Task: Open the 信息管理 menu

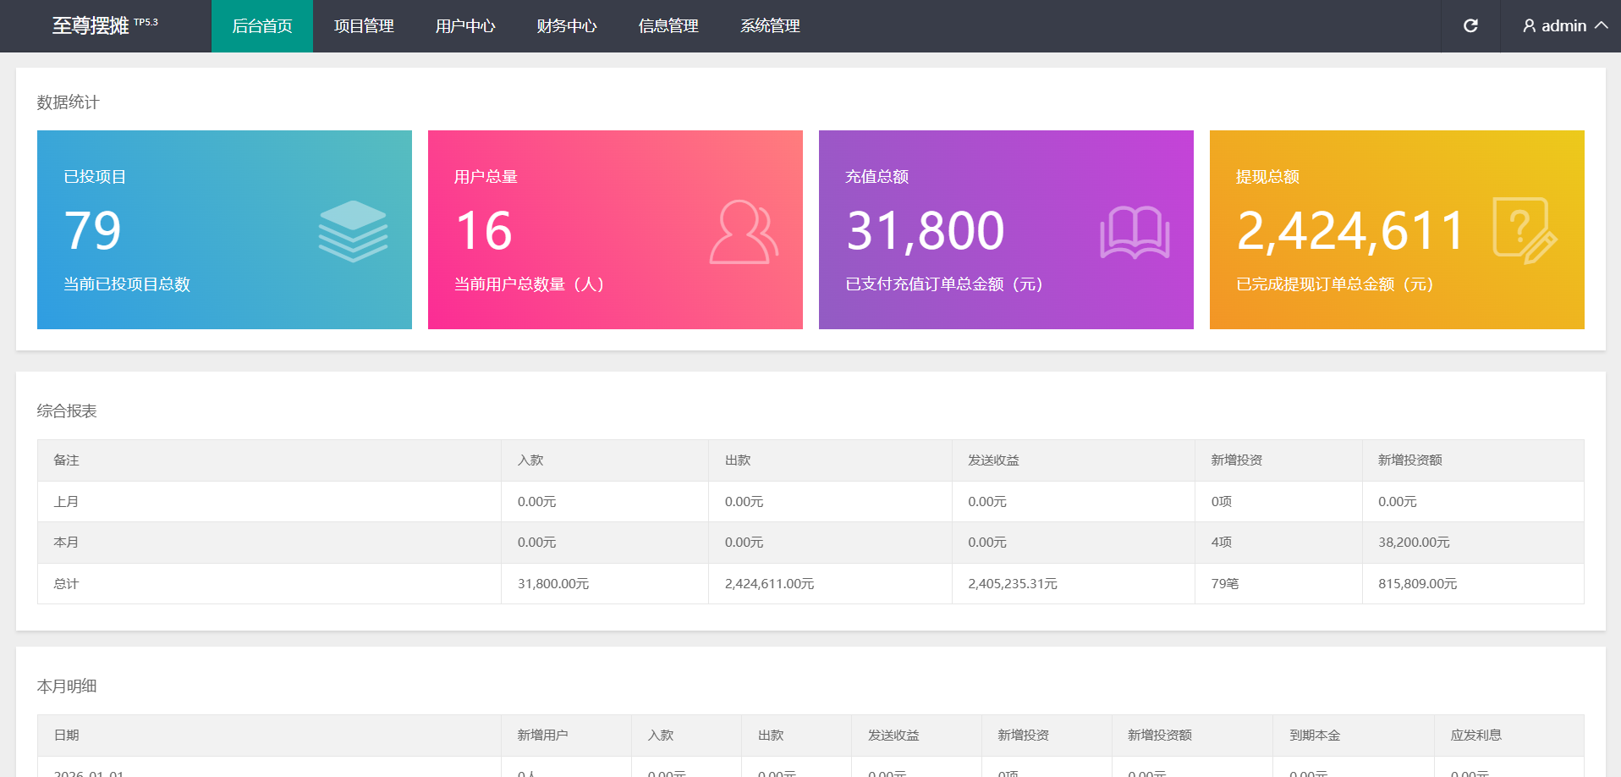Action: click(x=668, y=26)
